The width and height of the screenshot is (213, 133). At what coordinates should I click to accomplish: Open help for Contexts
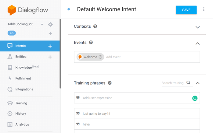tap(95, 26)
